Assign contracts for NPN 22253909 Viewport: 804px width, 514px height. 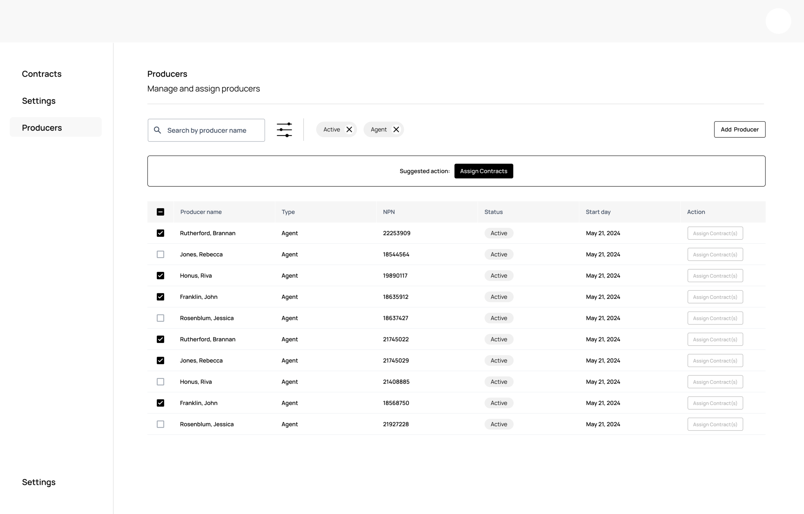715,233
